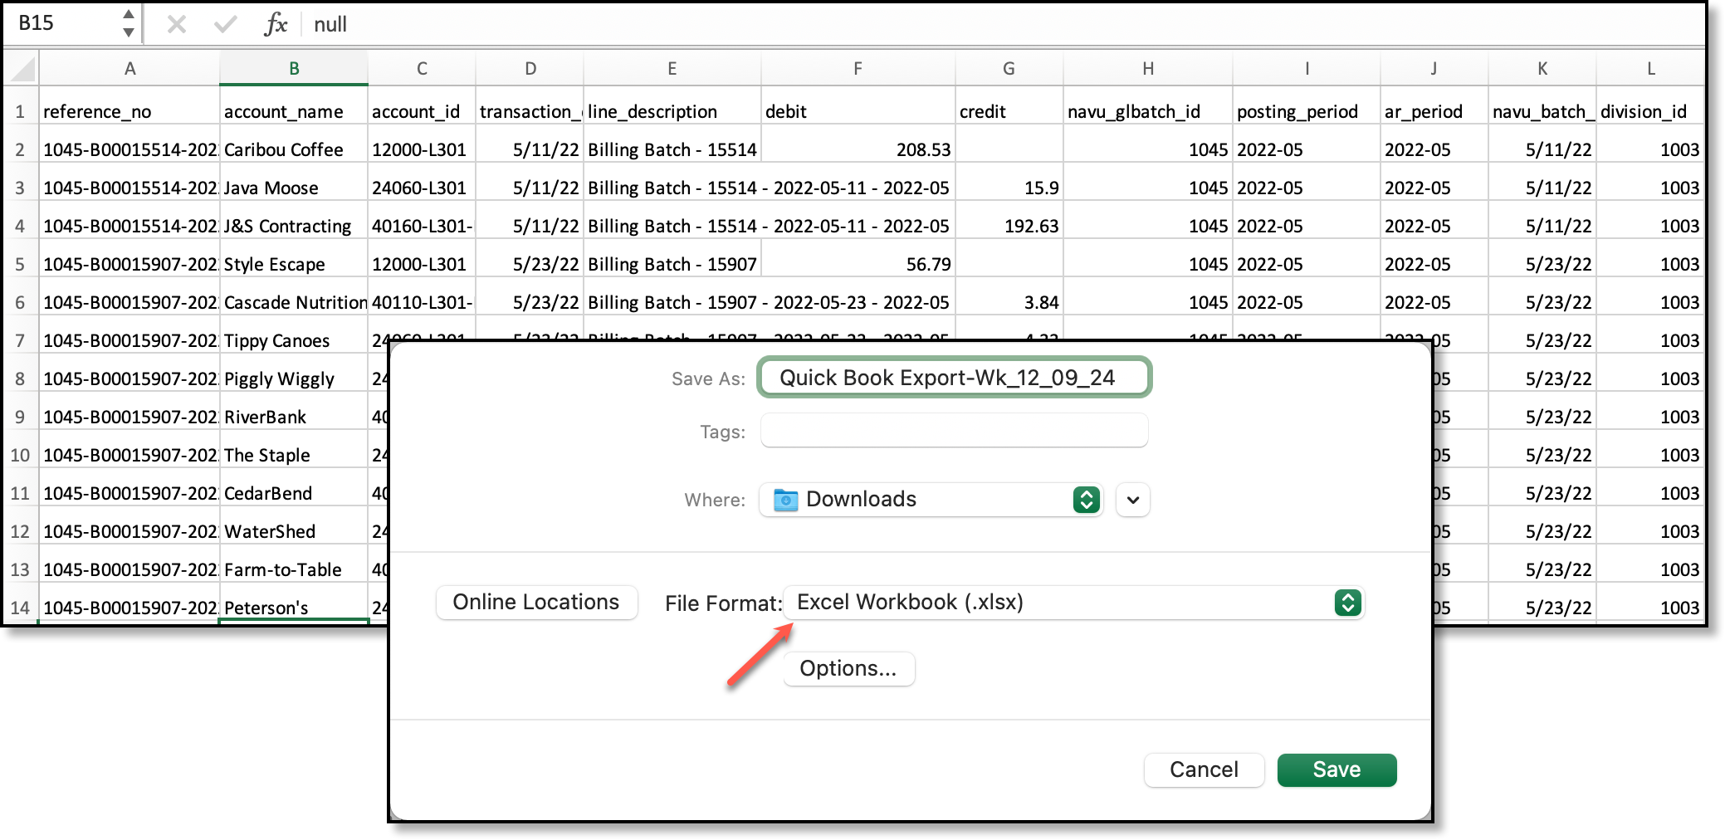Expand the save dialog with the chevron button
1725x840 pixels.
pos(1133,500)
